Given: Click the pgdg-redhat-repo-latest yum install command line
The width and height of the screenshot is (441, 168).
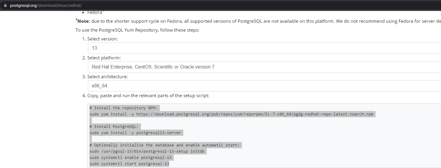Looking at the screenshot, I should pos(232,114).
